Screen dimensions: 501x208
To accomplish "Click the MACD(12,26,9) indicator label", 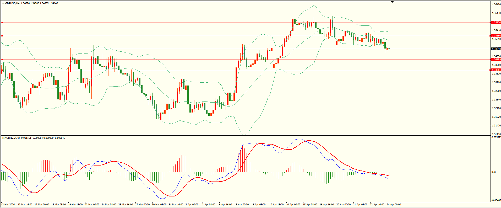I will click(x=11, y=138).
